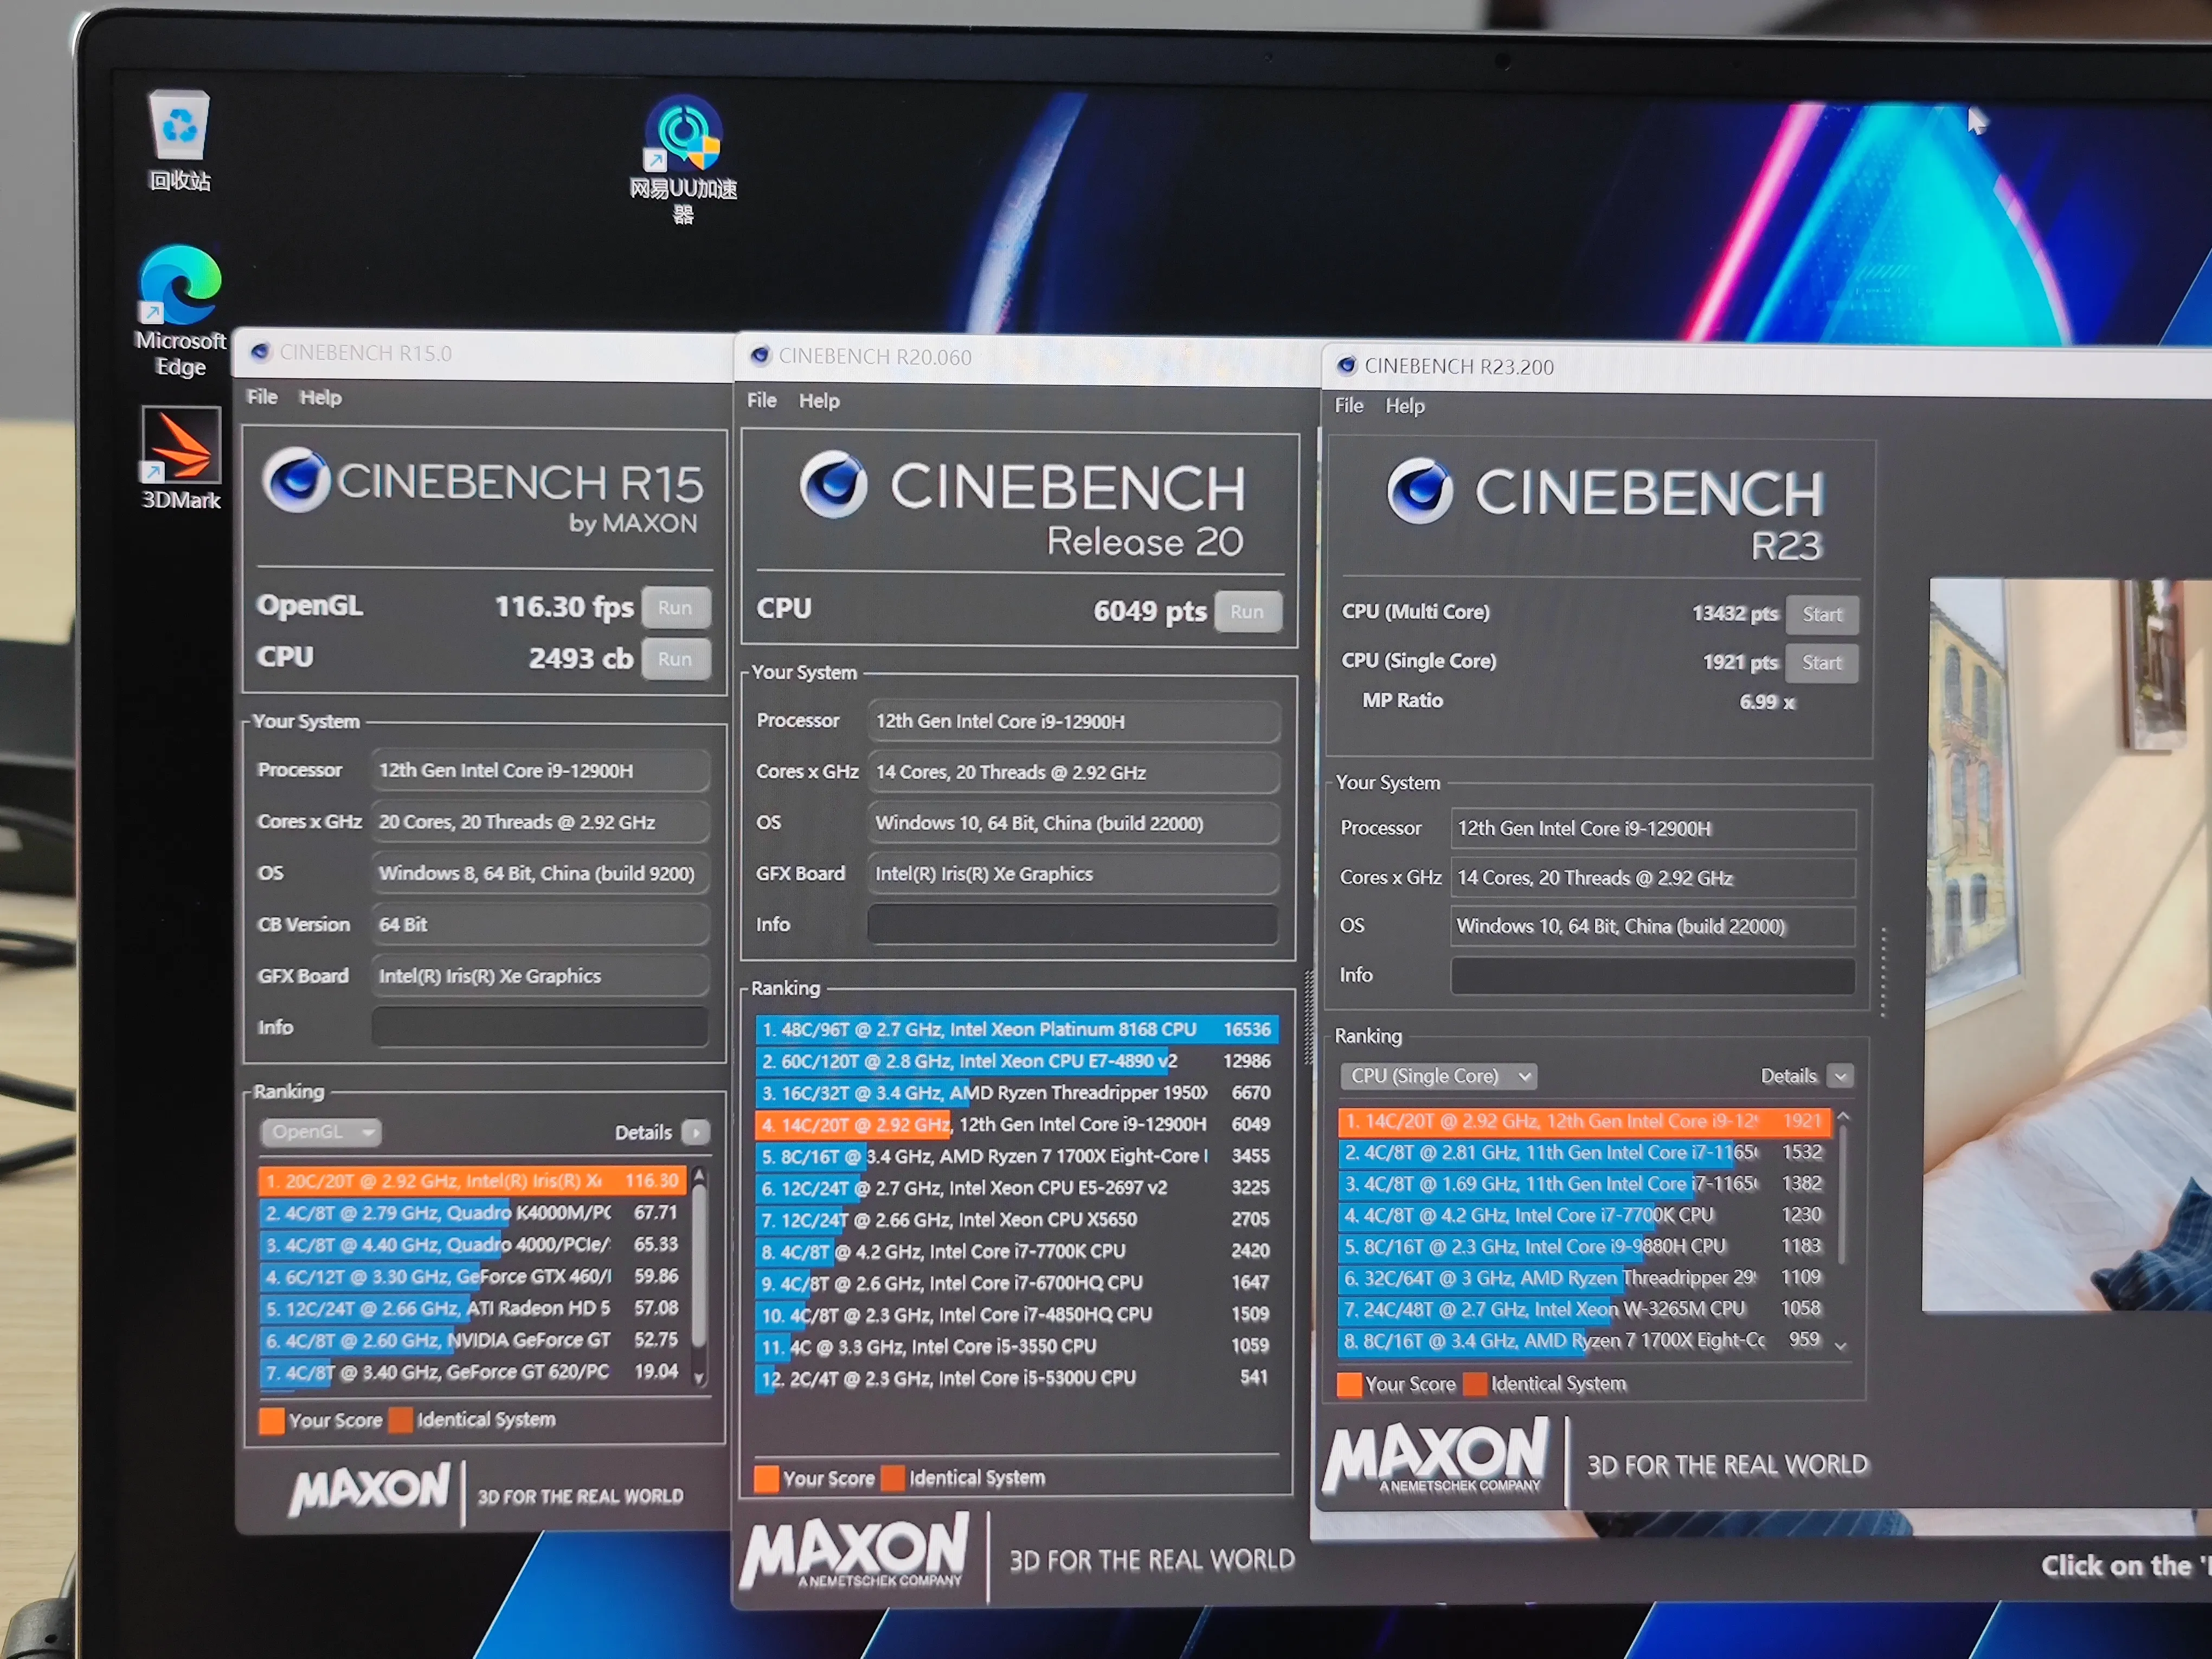Start the CPU Multi Core test
The width and height of the screenshot is (2212, 1659).
coord(1821,614)
